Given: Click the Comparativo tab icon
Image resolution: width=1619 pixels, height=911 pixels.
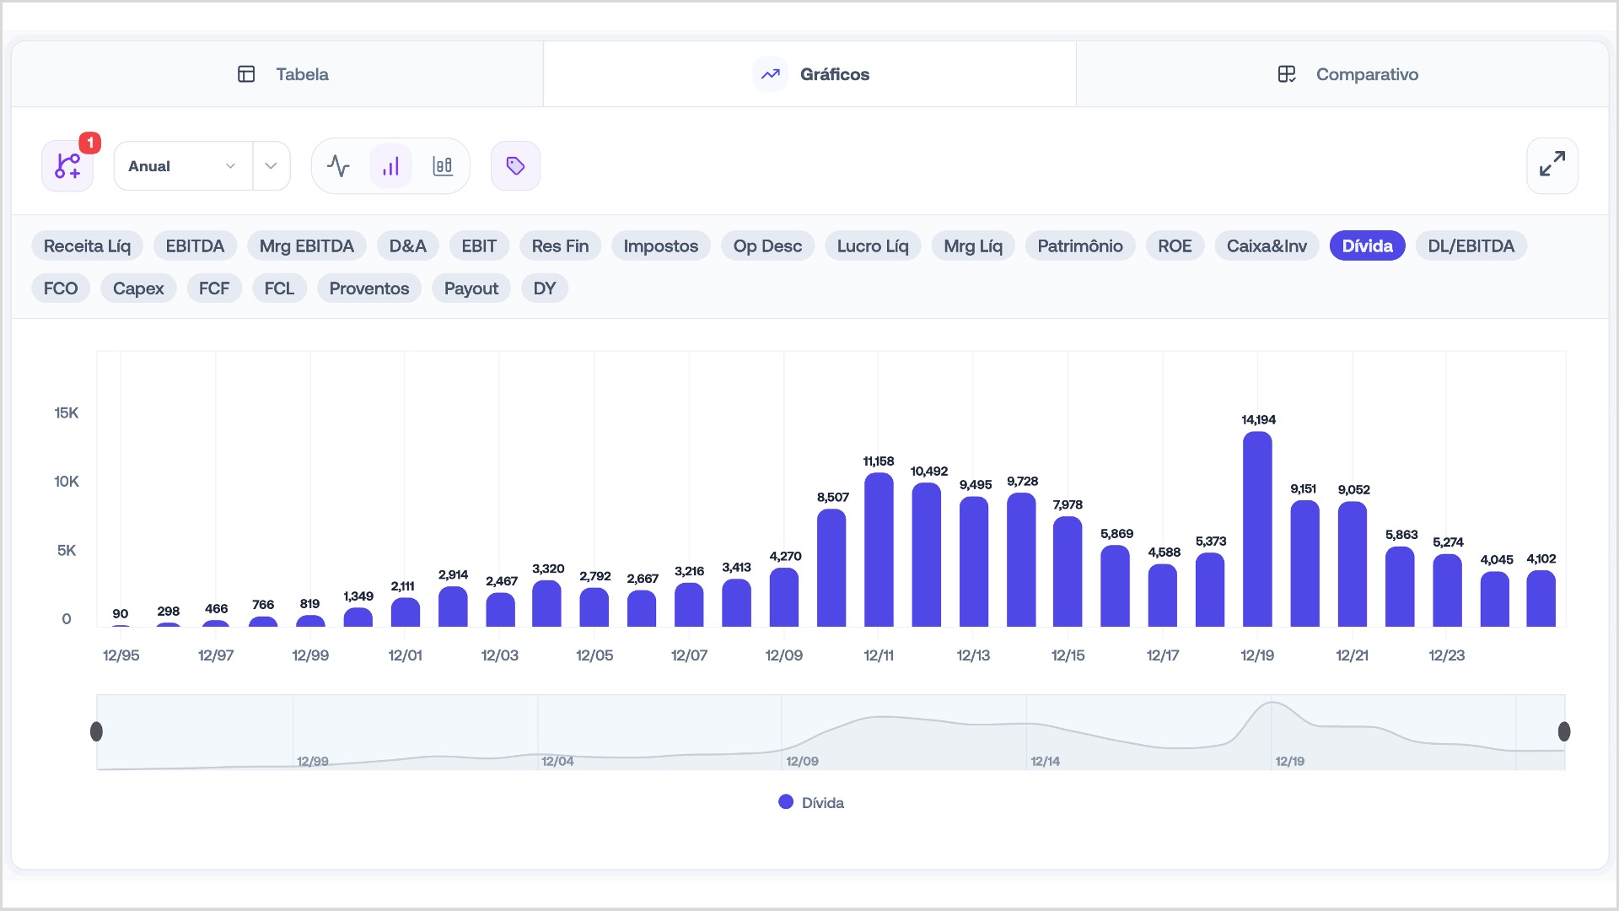Looking at the screenshot, I should 1286,74.
